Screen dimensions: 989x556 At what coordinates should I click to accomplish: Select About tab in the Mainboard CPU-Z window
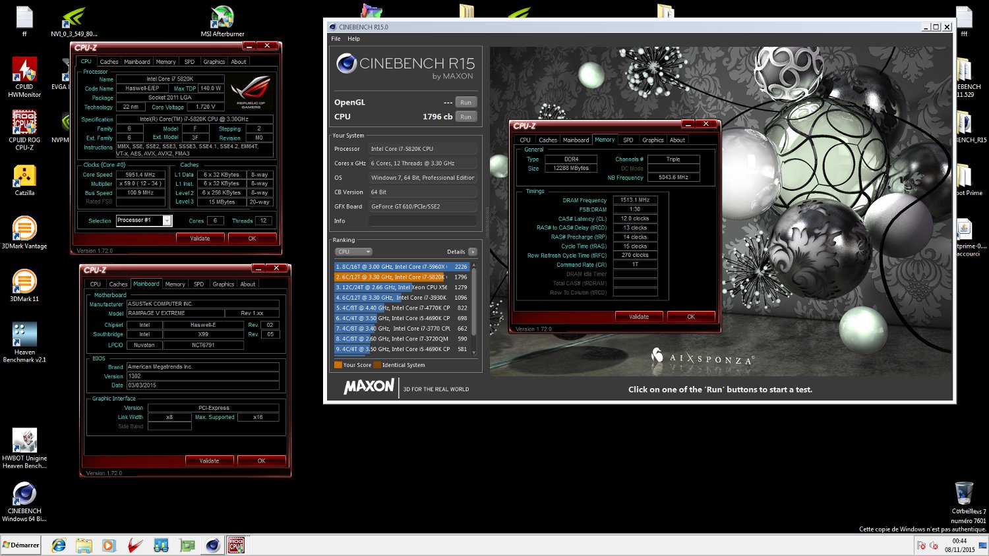(248, 284)
